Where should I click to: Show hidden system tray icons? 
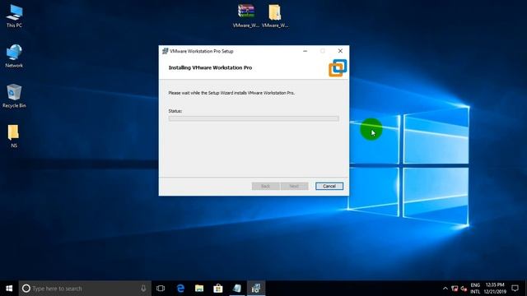(x=445, y=289)
